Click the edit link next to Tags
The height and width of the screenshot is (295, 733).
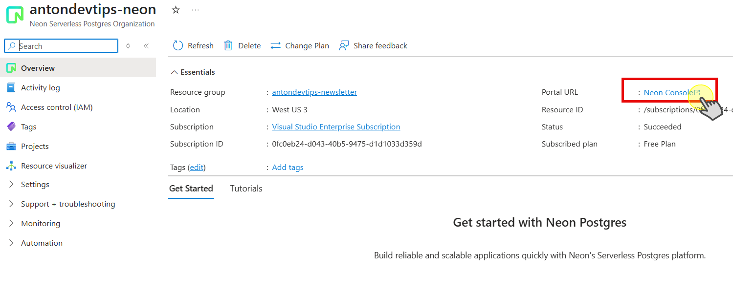pyautogui.click(x=197, y=168)
